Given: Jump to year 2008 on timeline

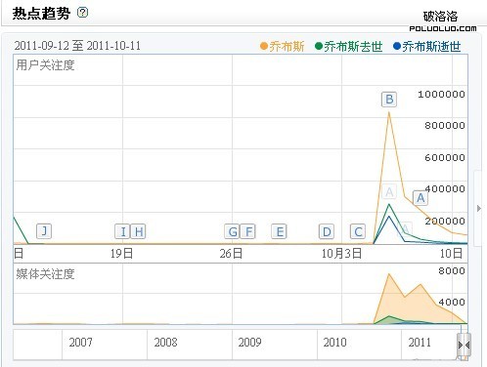Looking at the screenshot, I should click(x=165, y=343).
